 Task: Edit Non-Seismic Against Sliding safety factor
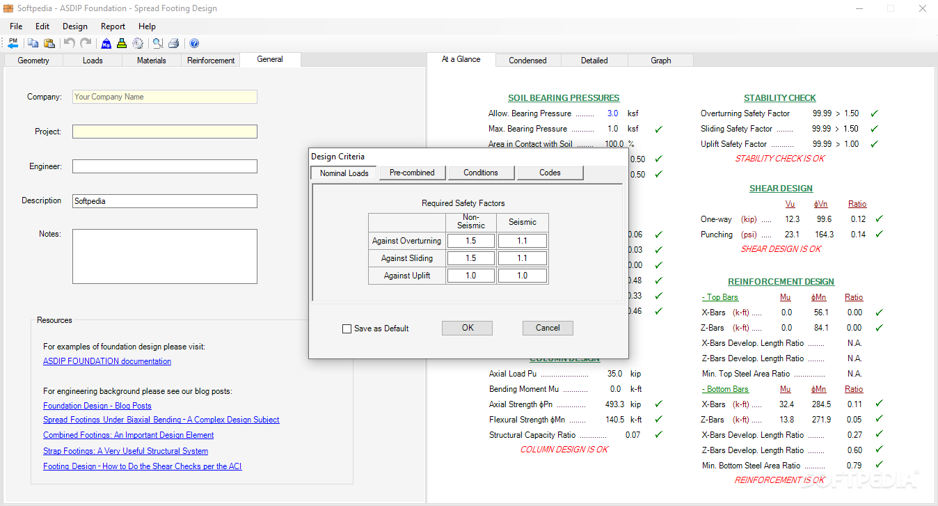point(471,258)
